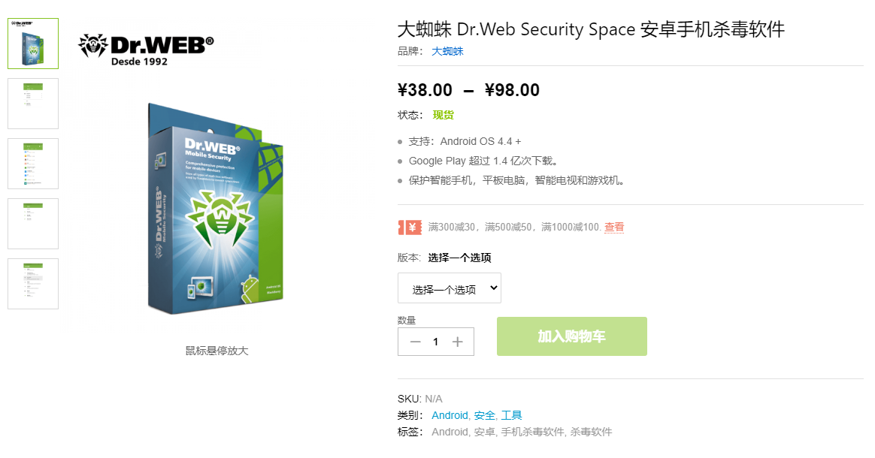The height and width of the screenshot is (458, 875).
Task: Open the version selection dropdown
Action: (449, 288)
